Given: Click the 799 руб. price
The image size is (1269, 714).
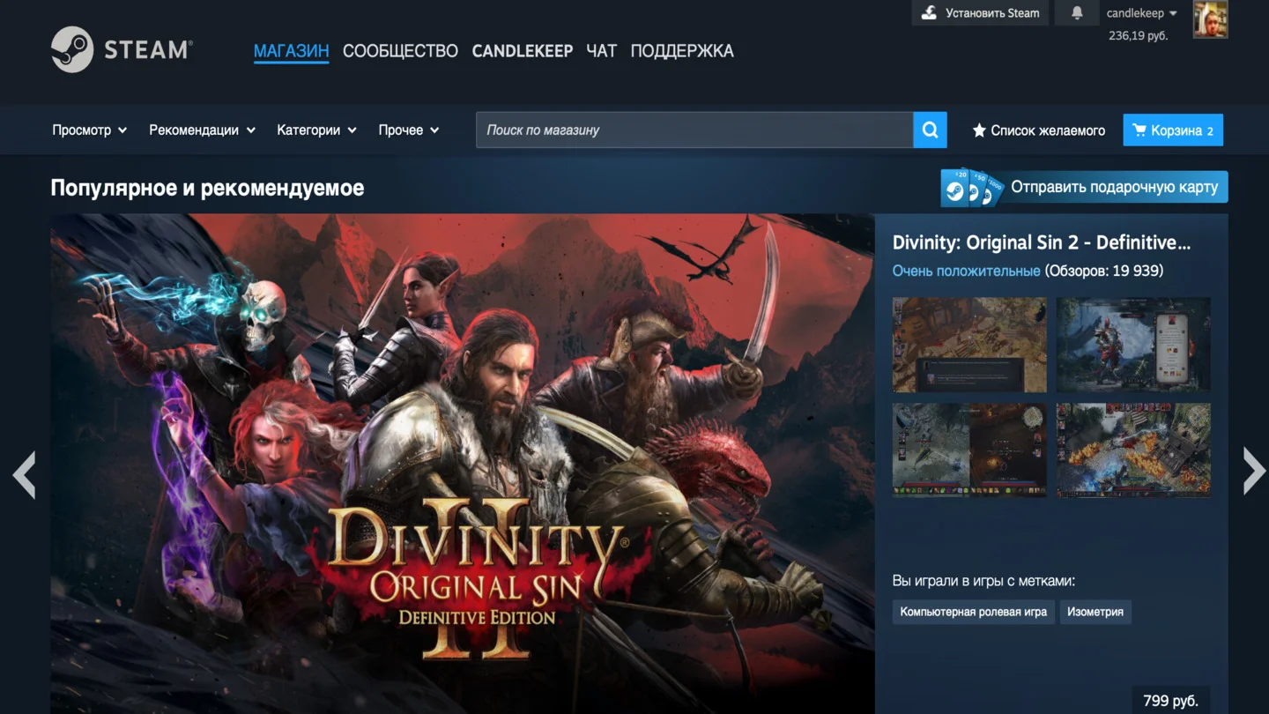Looking at the screenshot, I should [x=1170, y=701].
